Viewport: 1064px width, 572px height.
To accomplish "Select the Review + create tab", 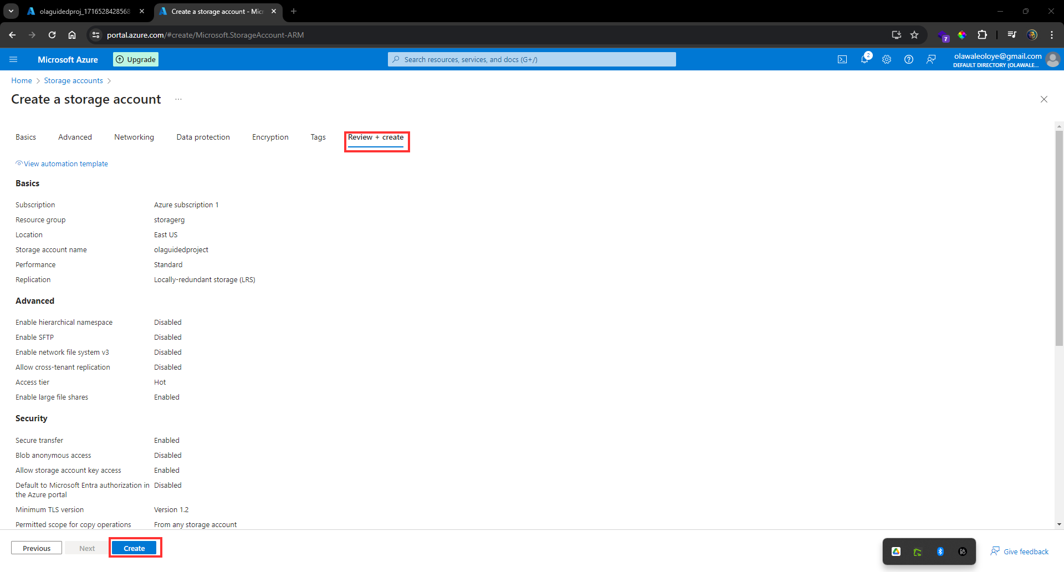I will [x=376, y=137].
